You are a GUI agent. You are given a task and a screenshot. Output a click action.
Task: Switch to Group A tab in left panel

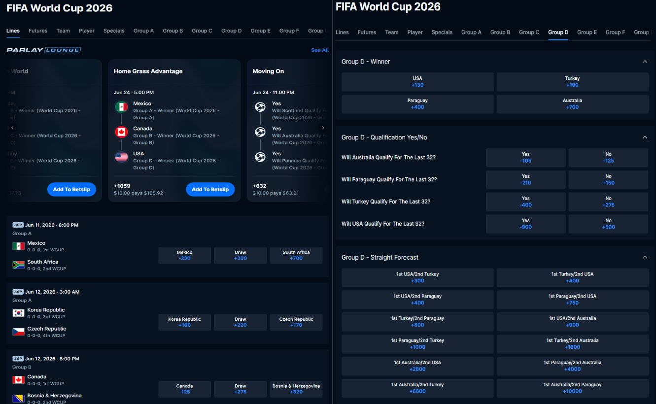coord(143,31)
